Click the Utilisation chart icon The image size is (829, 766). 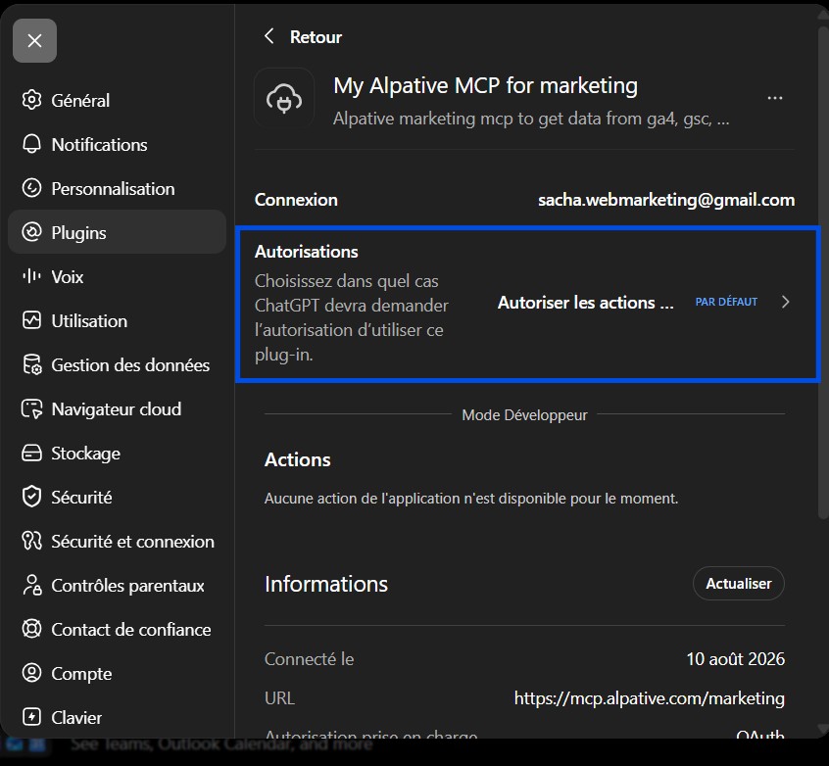point(31,320)
